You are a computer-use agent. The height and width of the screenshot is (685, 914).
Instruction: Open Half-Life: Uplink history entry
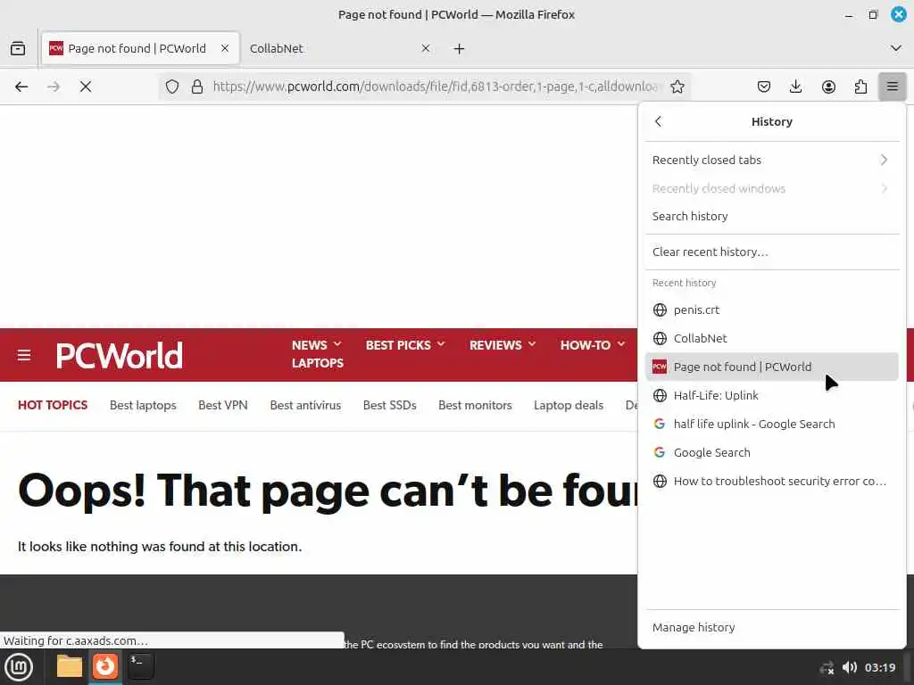(772, 395)
